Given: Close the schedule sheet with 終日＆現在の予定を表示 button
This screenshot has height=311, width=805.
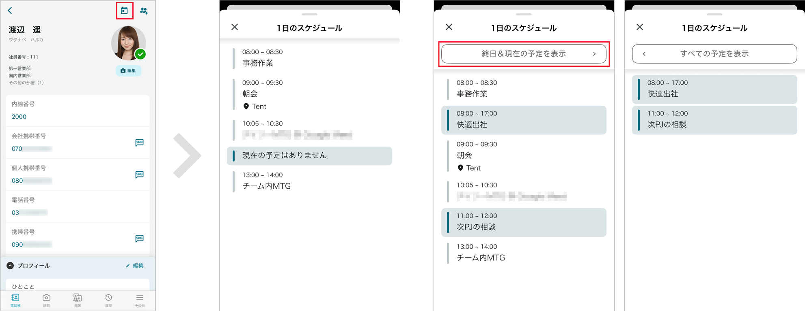Looking at the screenshot, I should pyautogui.click(x=449, y=27).
